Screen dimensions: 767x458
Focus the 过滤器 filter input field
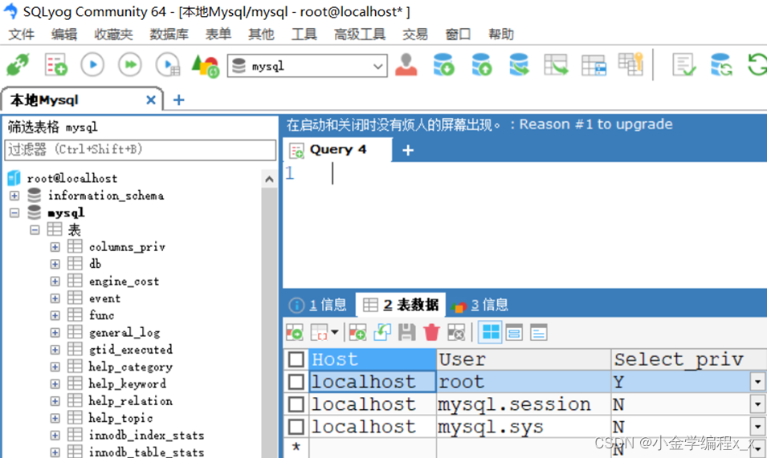coord(140,149)
